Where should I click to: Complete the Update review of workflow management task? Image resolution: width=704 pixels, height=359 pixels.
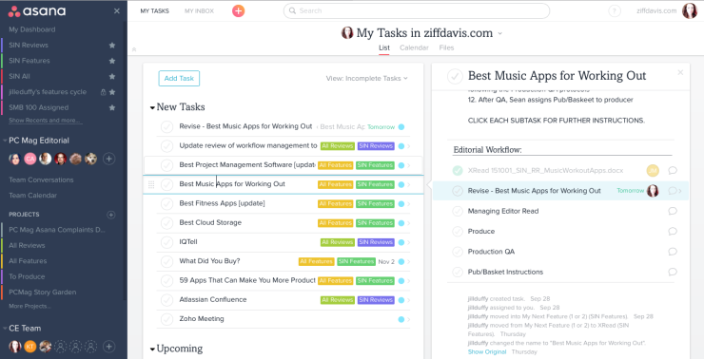pos(167,146)
